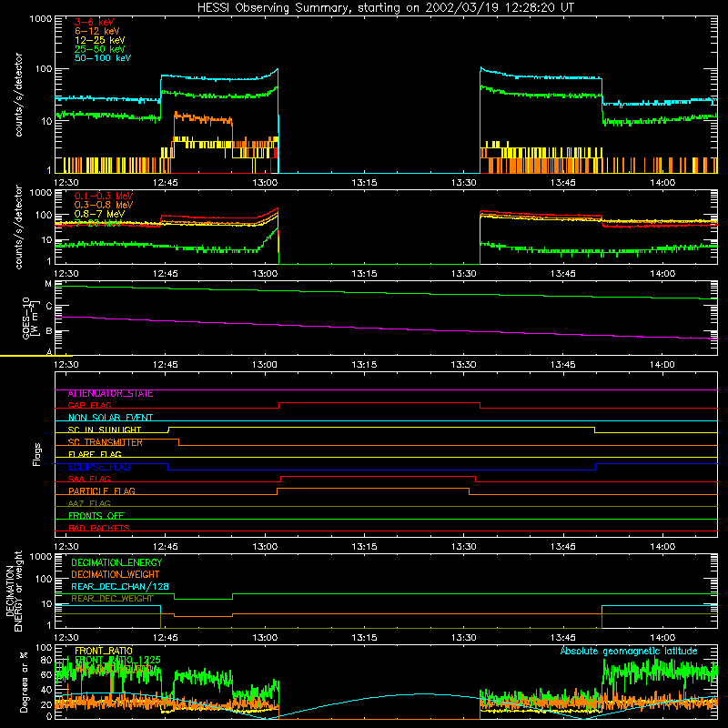Click the SC_IN_SUNLIGHT flag label
728x728 pixels.
(105, 430)
